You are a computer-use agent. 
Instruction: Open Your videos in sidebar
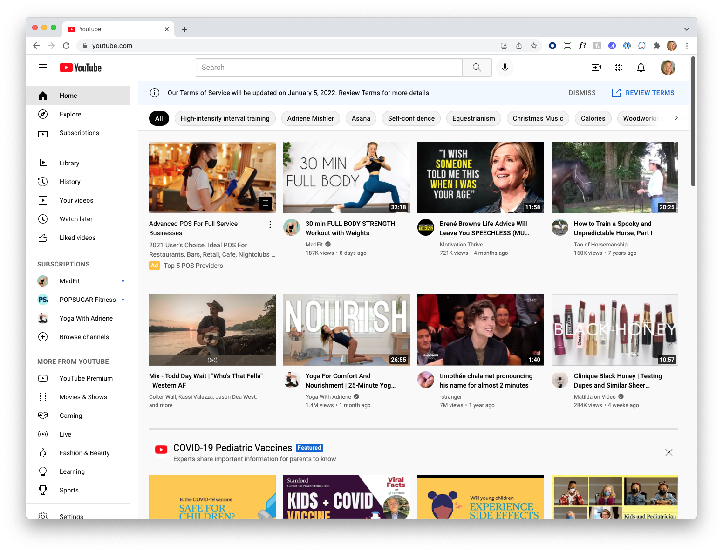78,200
